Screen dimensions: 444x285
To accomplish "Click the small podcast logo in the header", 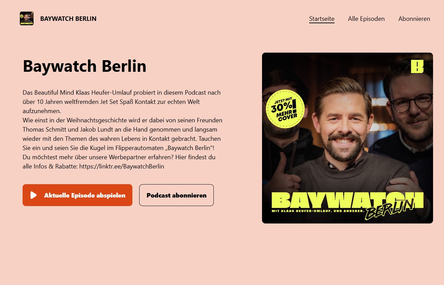I will click(27, 18).
